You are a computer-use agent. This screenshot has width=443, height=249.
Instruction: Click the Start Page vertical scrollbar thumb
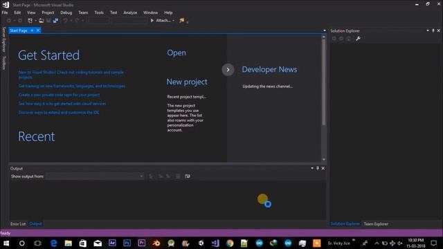click(x=324, y=82)
